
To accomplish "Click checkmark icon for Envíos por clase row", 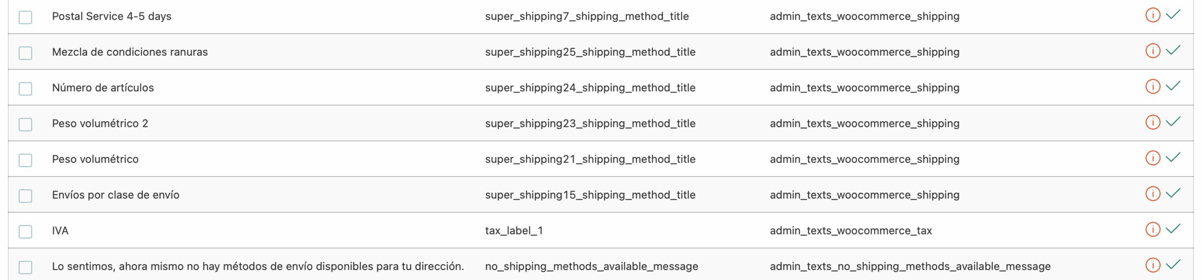I will point(1173,193).
